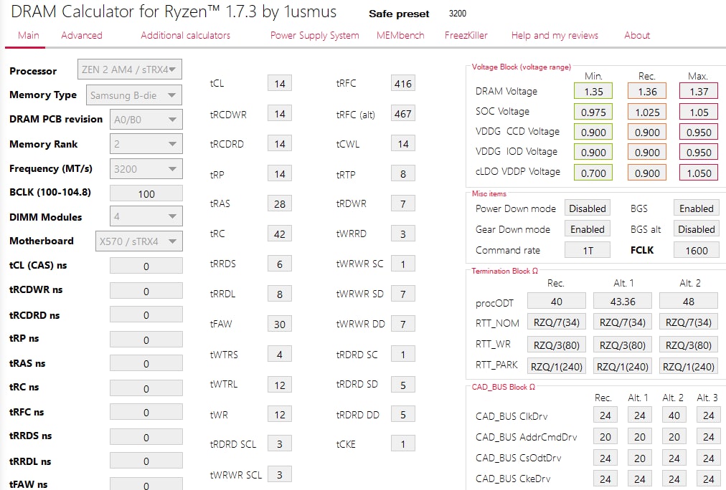
Task: Click RTT_NOM Rec value RZQ/7(34)
Action: click(x=557, y=322)
